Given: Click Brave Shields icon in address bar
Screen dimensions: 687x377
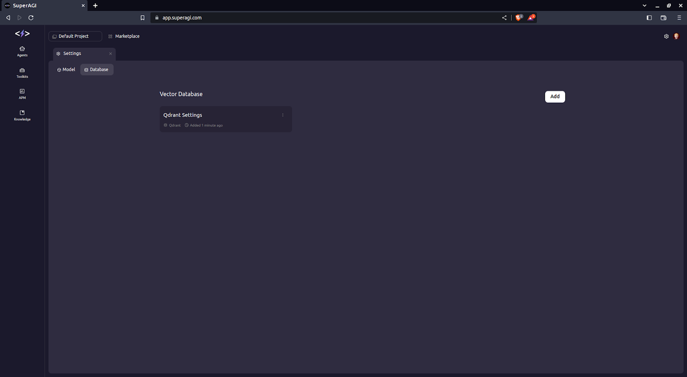Looking at the screenshot, I should 518,18.
